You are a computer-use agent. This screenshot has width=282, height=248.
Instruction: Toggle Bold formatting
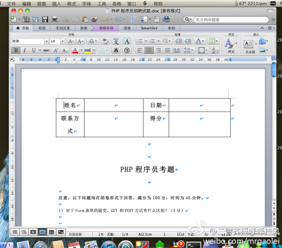(x=16, y=51)
